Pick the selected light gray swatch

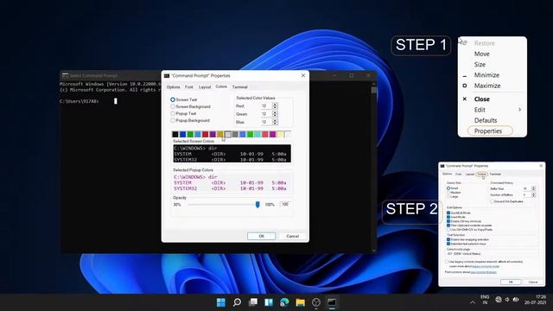[x=228, y=135]
